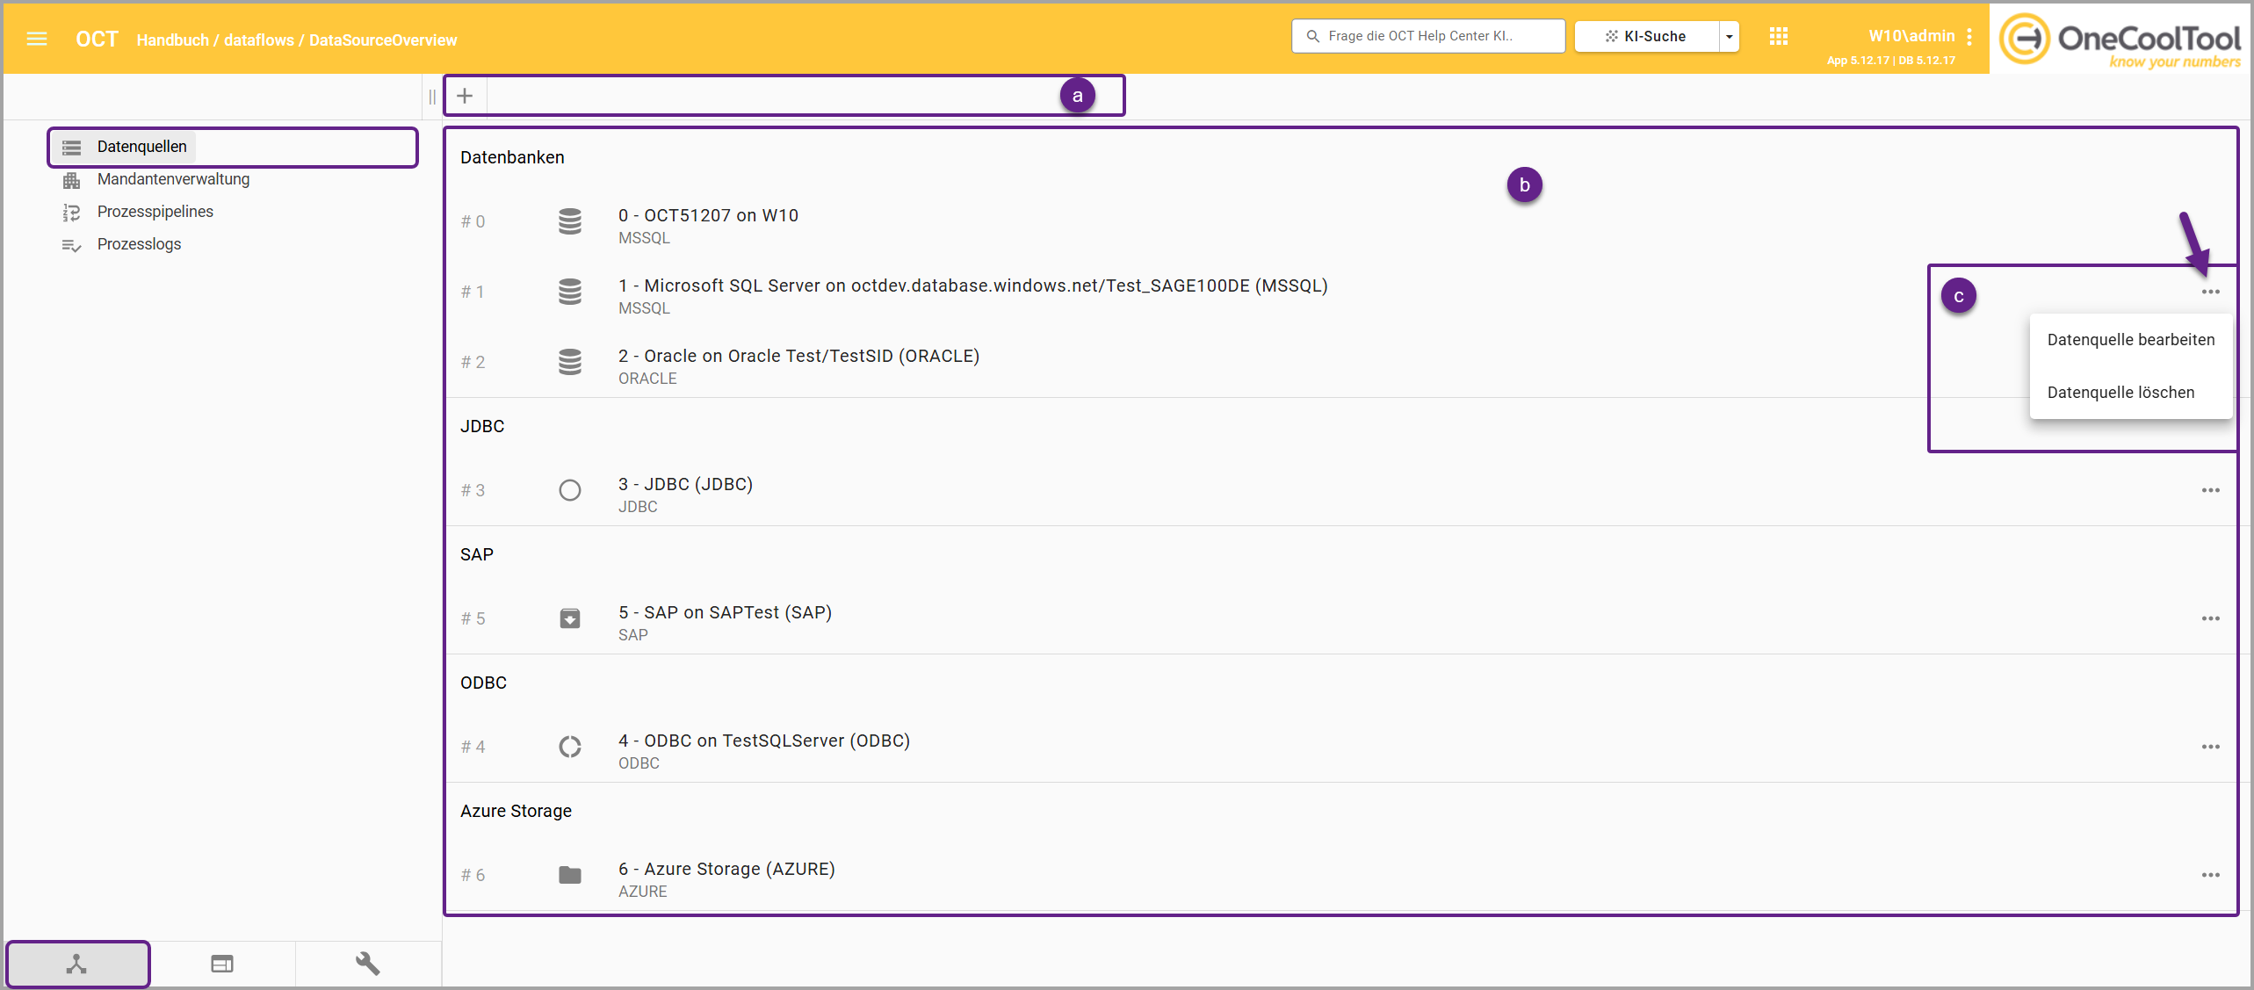Screen dimensions: 2254x990
Task: Select Datenquelle bearbeiten from context menu
Action: (2130, 340)
